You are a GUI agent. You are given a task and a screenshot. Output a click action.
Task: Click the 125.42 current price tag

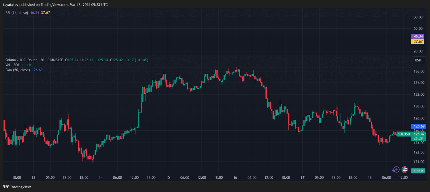click(x=418, y=134)
